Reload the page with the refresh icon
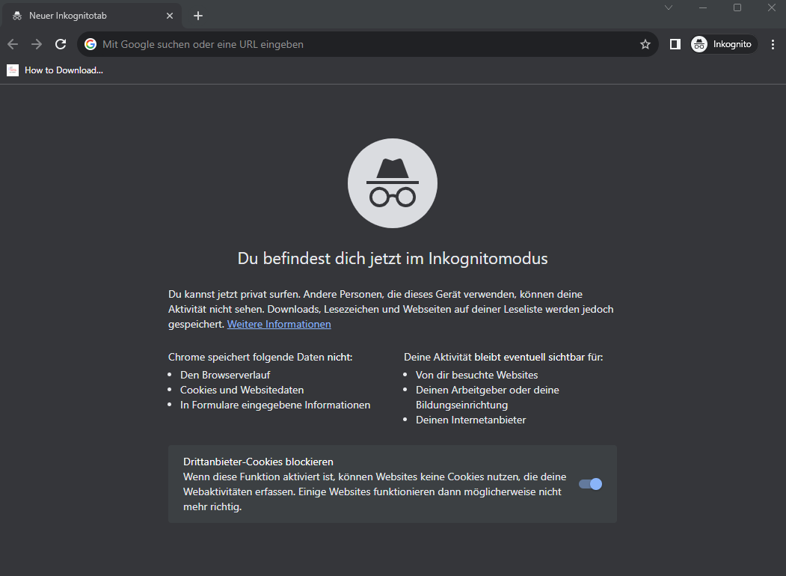 coord(61,44)
